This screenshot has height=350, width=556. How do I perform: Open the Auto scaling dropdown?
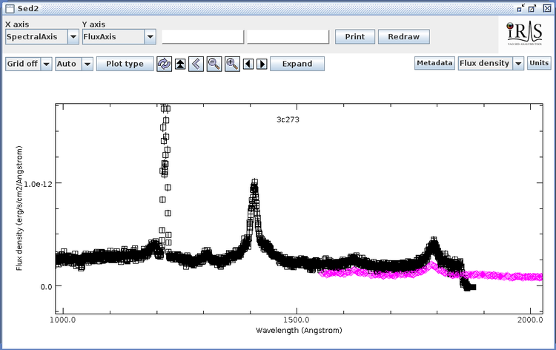87,65
